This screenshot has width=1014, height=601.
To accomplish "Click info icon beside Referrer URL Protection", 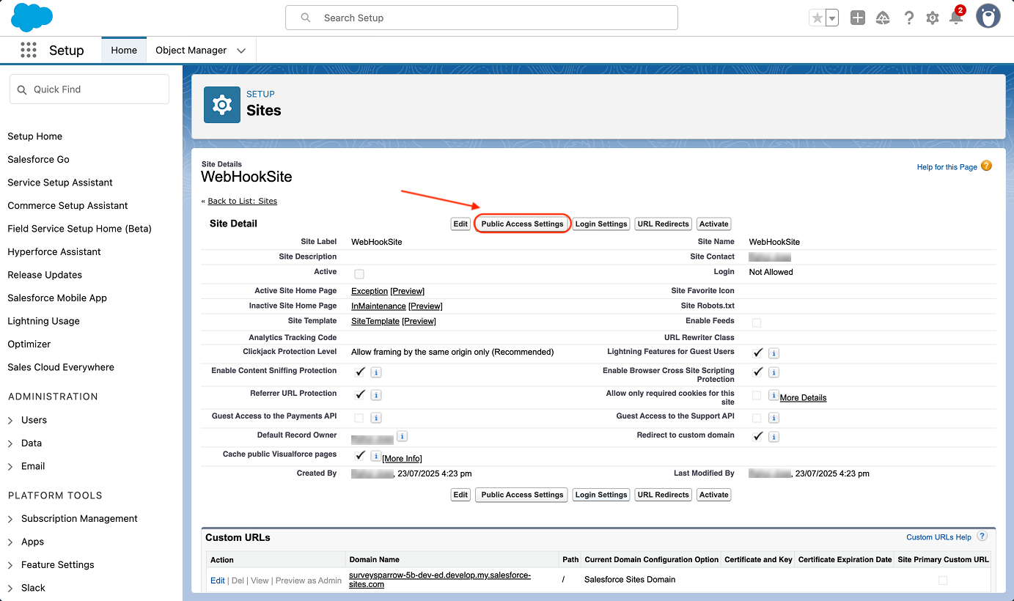I will click(375, 395).
